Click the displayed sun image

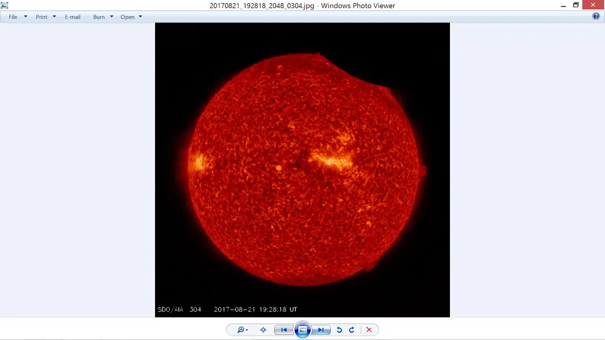point(302,170)
